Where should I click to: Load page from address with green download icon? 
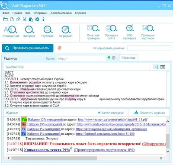click(109, 58)
